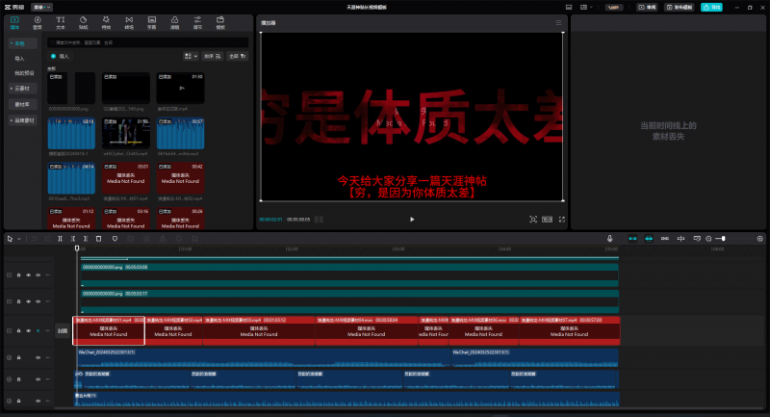The width and height of the screenshot is (770, 417).
Task: Open the 素材库 material library
Action: click(x=22, y=105)
